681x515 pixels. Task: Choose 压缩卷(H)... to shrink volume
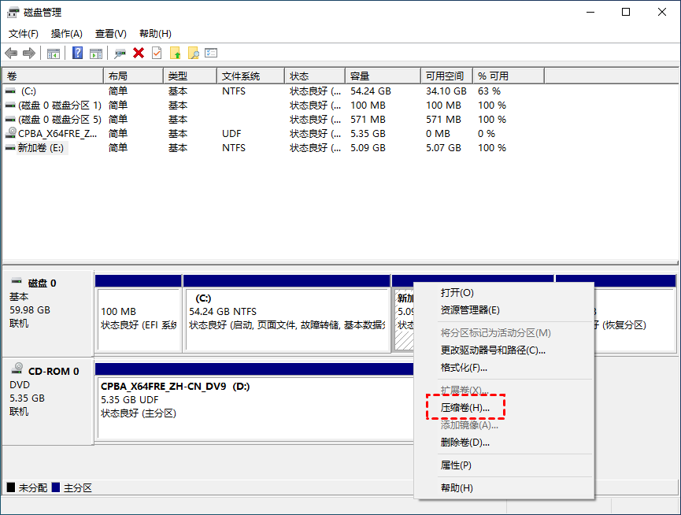pyautogui.click(x=504, y=407)
